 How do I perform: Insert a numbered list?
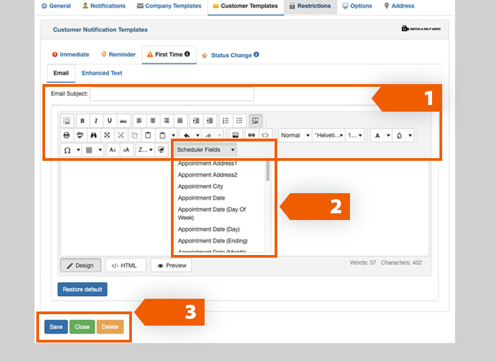pos(225,121)
